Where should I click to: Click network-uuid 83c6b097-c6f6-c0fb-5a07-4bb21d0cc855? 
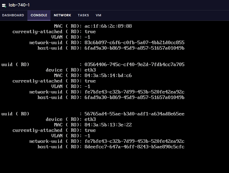coord(134,43)
